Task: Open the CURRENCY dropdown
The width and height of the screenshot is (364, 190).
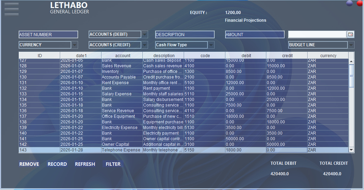Action: pos(75,45)
